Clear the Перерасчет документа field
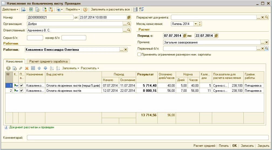This screenshot has width=272, height=150. click(x=263, y=17)
